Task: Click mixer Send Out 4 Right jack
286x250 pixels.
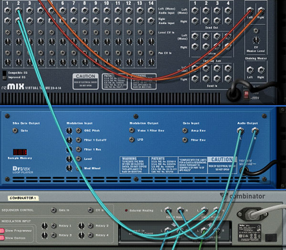Action: point(228,21)
